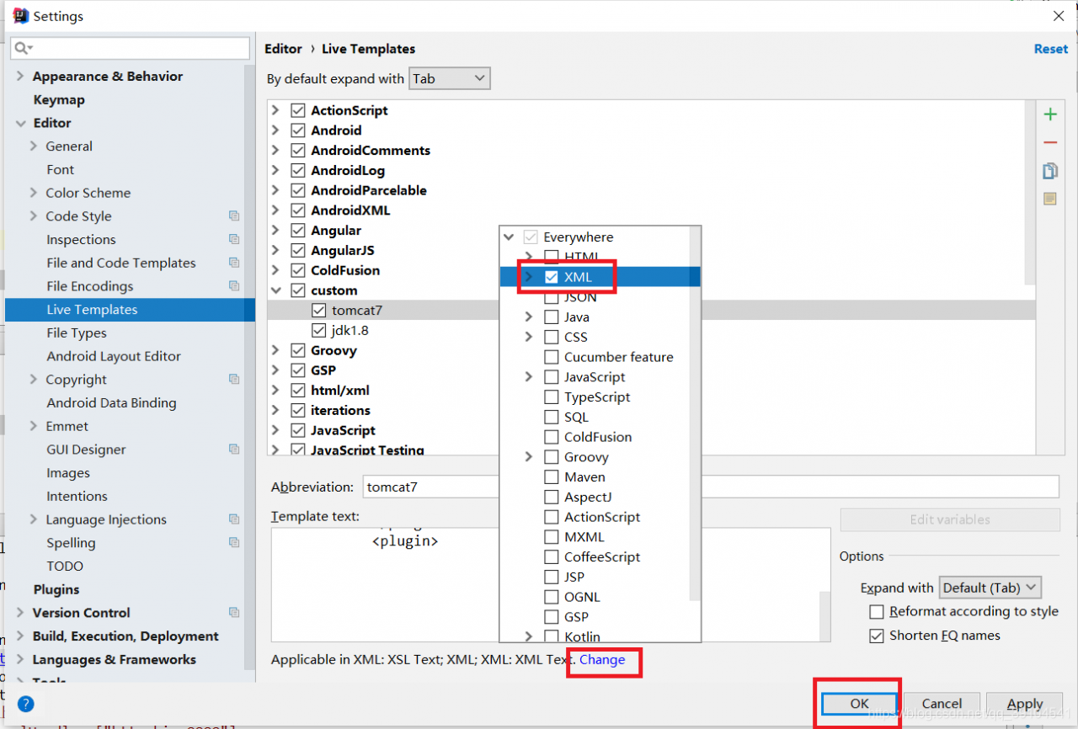The height and width of the screenshot is (729, 1078).
Task: Expand Build, Execution, Deployment section
Action: (20, 636)
